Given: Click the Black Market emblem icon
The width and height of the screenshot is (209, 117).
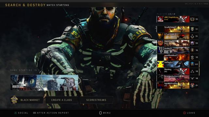Looking at the screenshot, I should pyautogui.click(x=14, y=100).
